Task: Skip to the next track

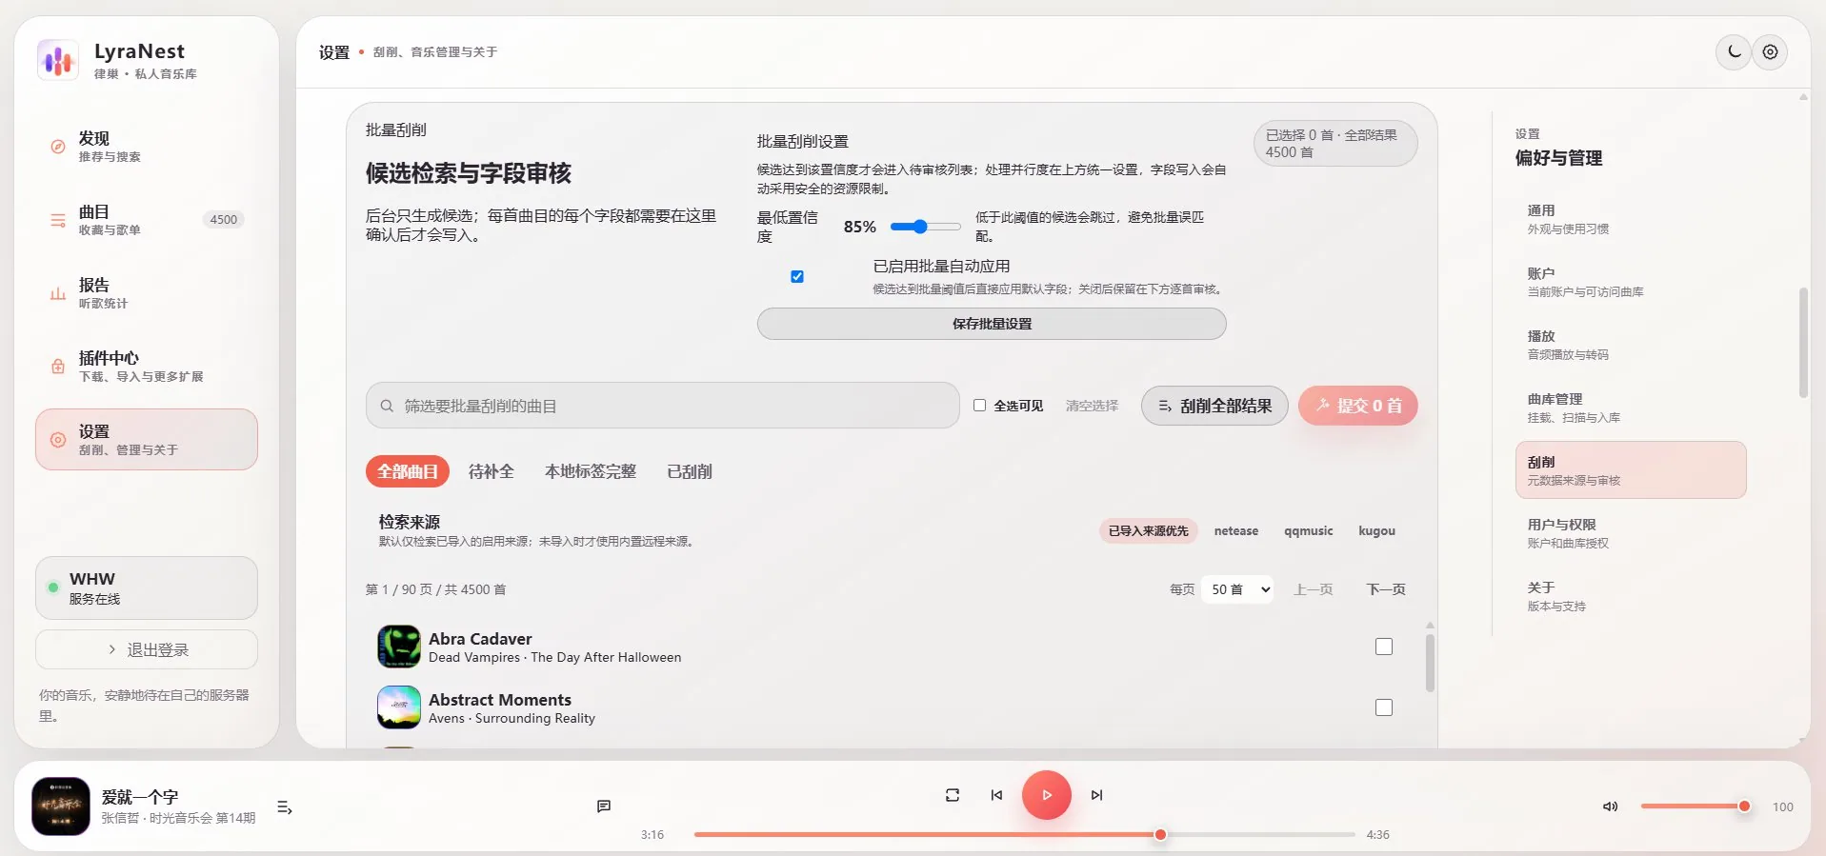Action: (1096, 795)
